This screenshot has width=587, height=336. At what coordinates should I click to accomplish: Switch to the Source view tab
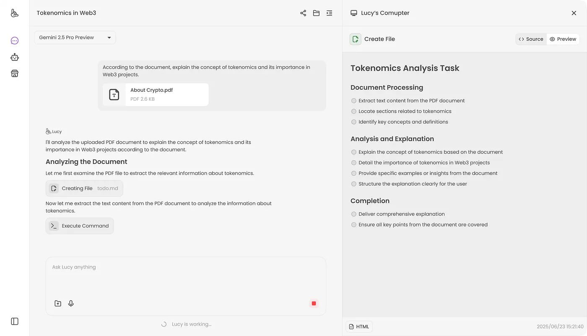531,39
